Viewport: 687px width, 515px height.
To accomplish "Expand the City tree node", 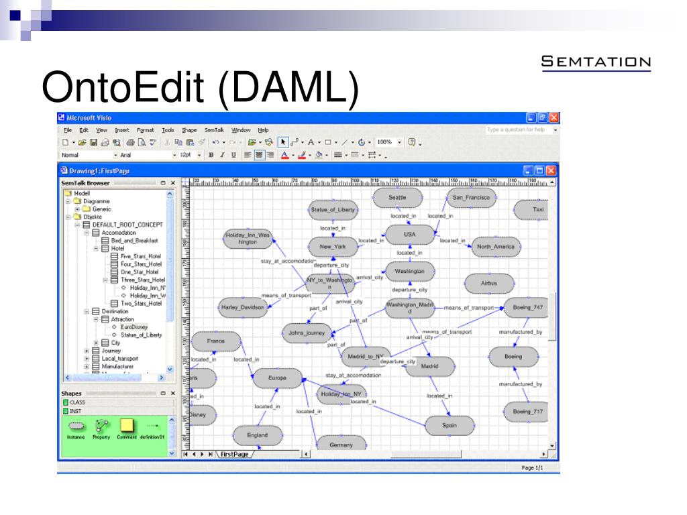I will (x=96, y=343).
